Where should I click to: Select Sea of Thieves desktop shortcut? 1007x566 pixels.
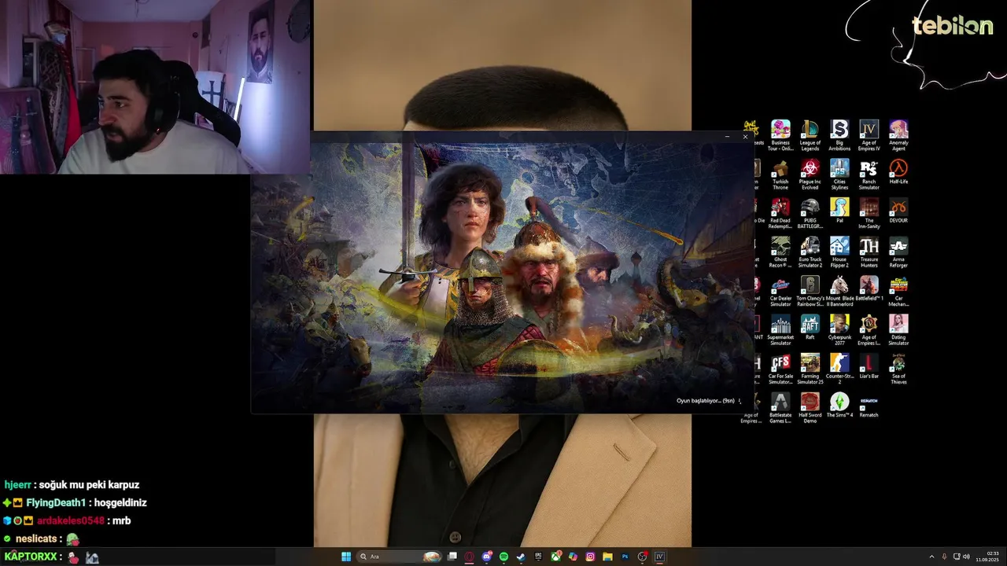pyautogui.click(x=898, y=369)
